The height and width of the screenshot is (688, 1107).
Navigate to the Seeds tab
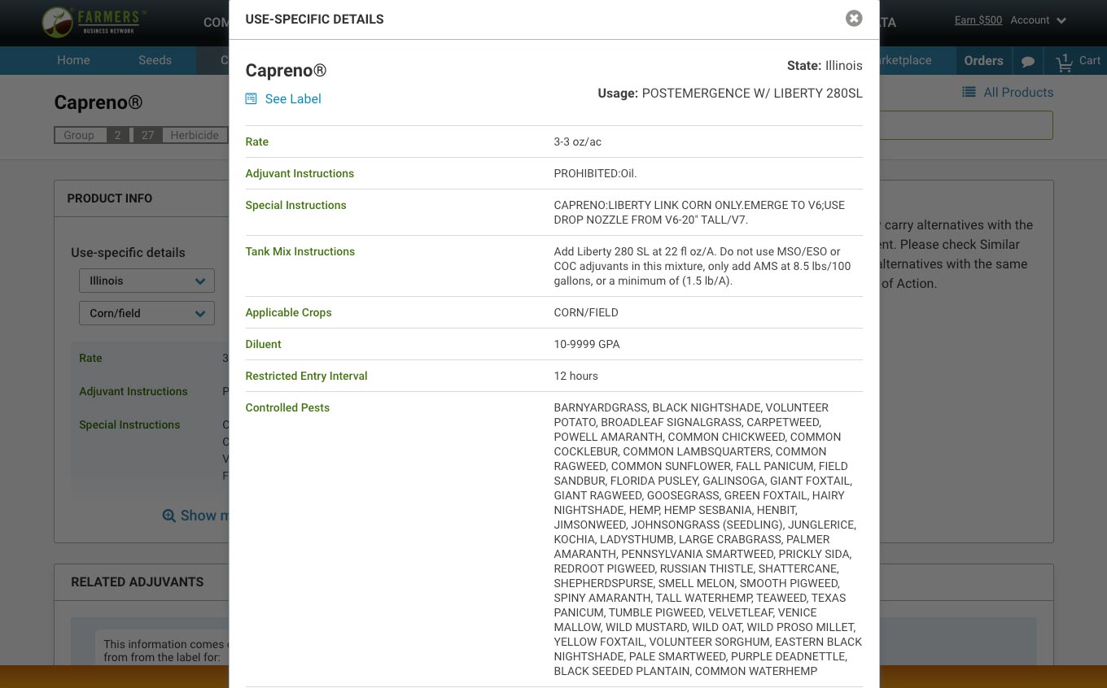[155, 60]
